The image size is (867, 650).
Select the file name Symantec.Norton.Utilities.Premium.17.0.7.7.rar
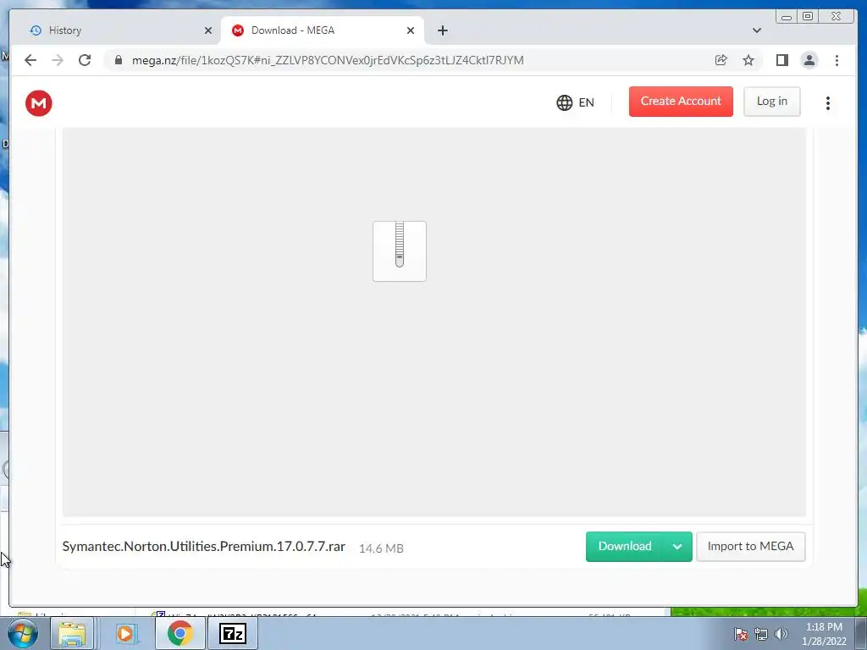point(203,547)
